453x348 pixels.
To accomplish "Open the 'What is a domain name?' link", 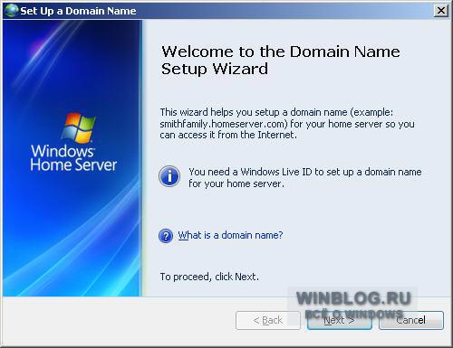I will [230, 235].
